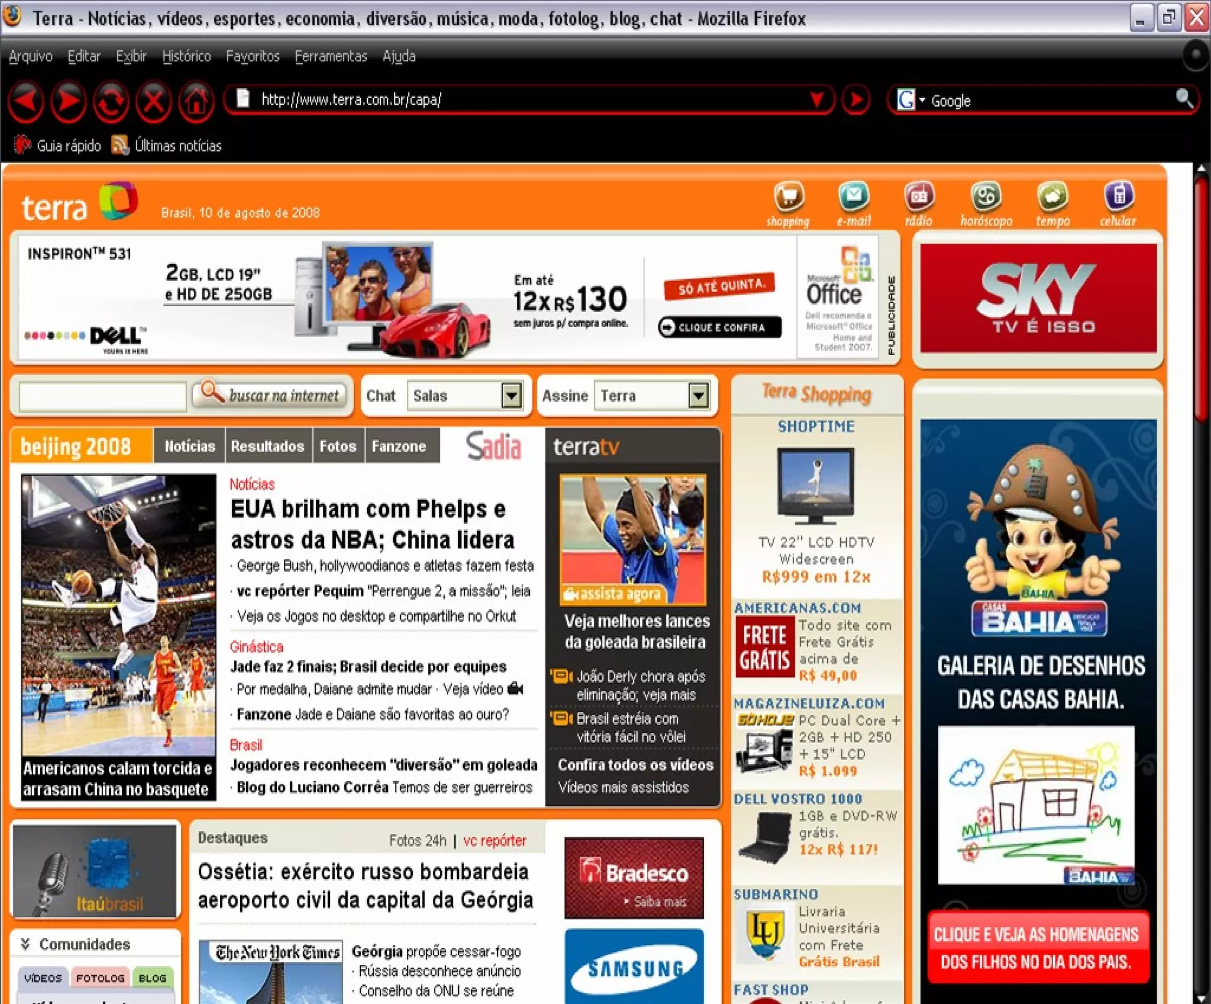Open the address bar history dropdown arrow
The width and height of the screenshot is (1211, 1004).
pyautogui.click(x=817, y=99)
